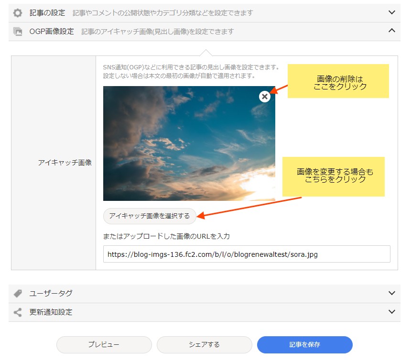Image resolution: width=411 pixels, height=363 pixels.
Task: Save the article with 記事を保存
Action: [x=305, y=344]
